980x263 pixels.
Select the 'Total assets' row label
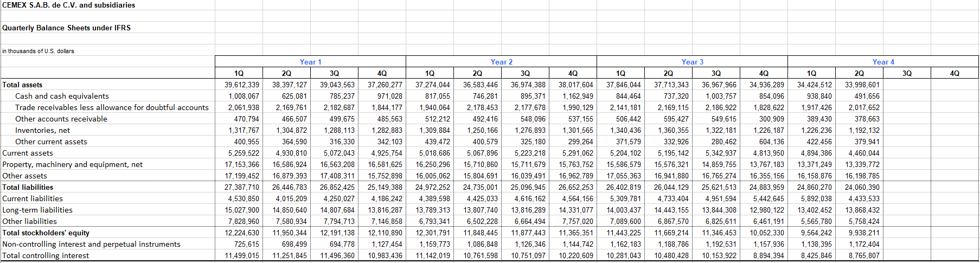[x=22, y=85]
